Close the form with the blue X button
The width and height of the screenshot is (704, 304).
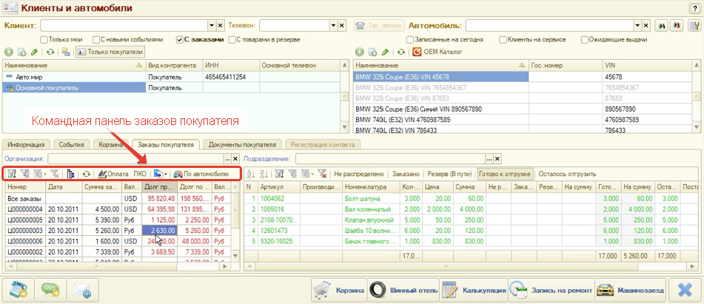tap(685, 291)
